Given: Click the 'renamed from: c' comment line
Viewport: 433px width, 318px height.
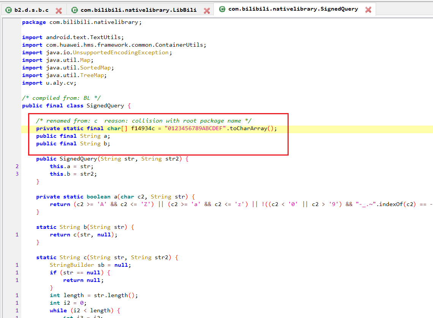Looking at the screenshot, I should click(144, 121).
